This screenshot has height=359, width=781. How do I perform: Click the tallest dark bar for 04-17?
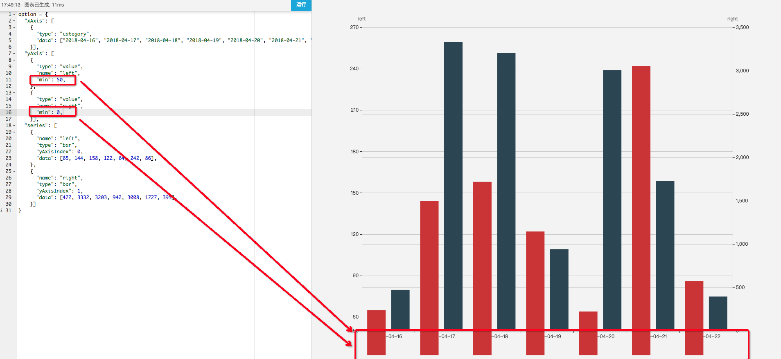click(x=453, y=186)
